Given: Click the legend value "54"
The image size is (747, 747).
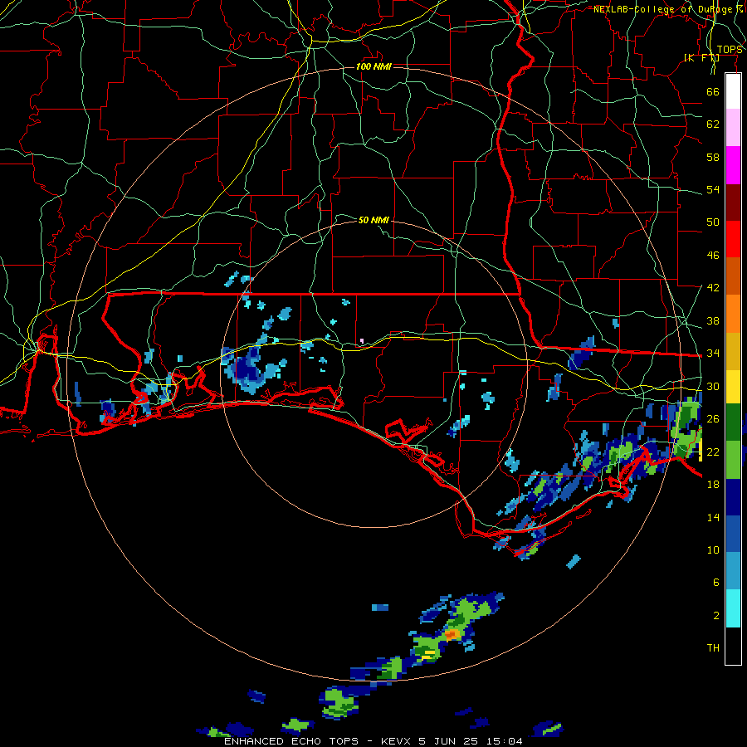Looking at the screenshot, I should [x=713, y=189].
